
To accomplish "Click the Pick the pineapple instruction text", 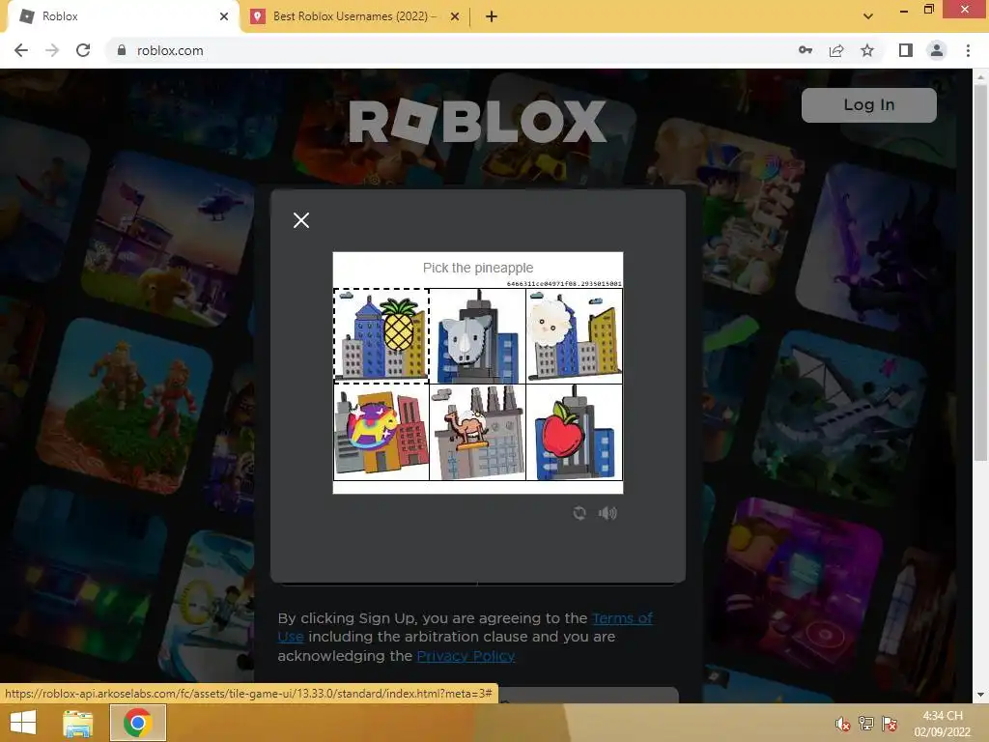I will coord(477,268).
